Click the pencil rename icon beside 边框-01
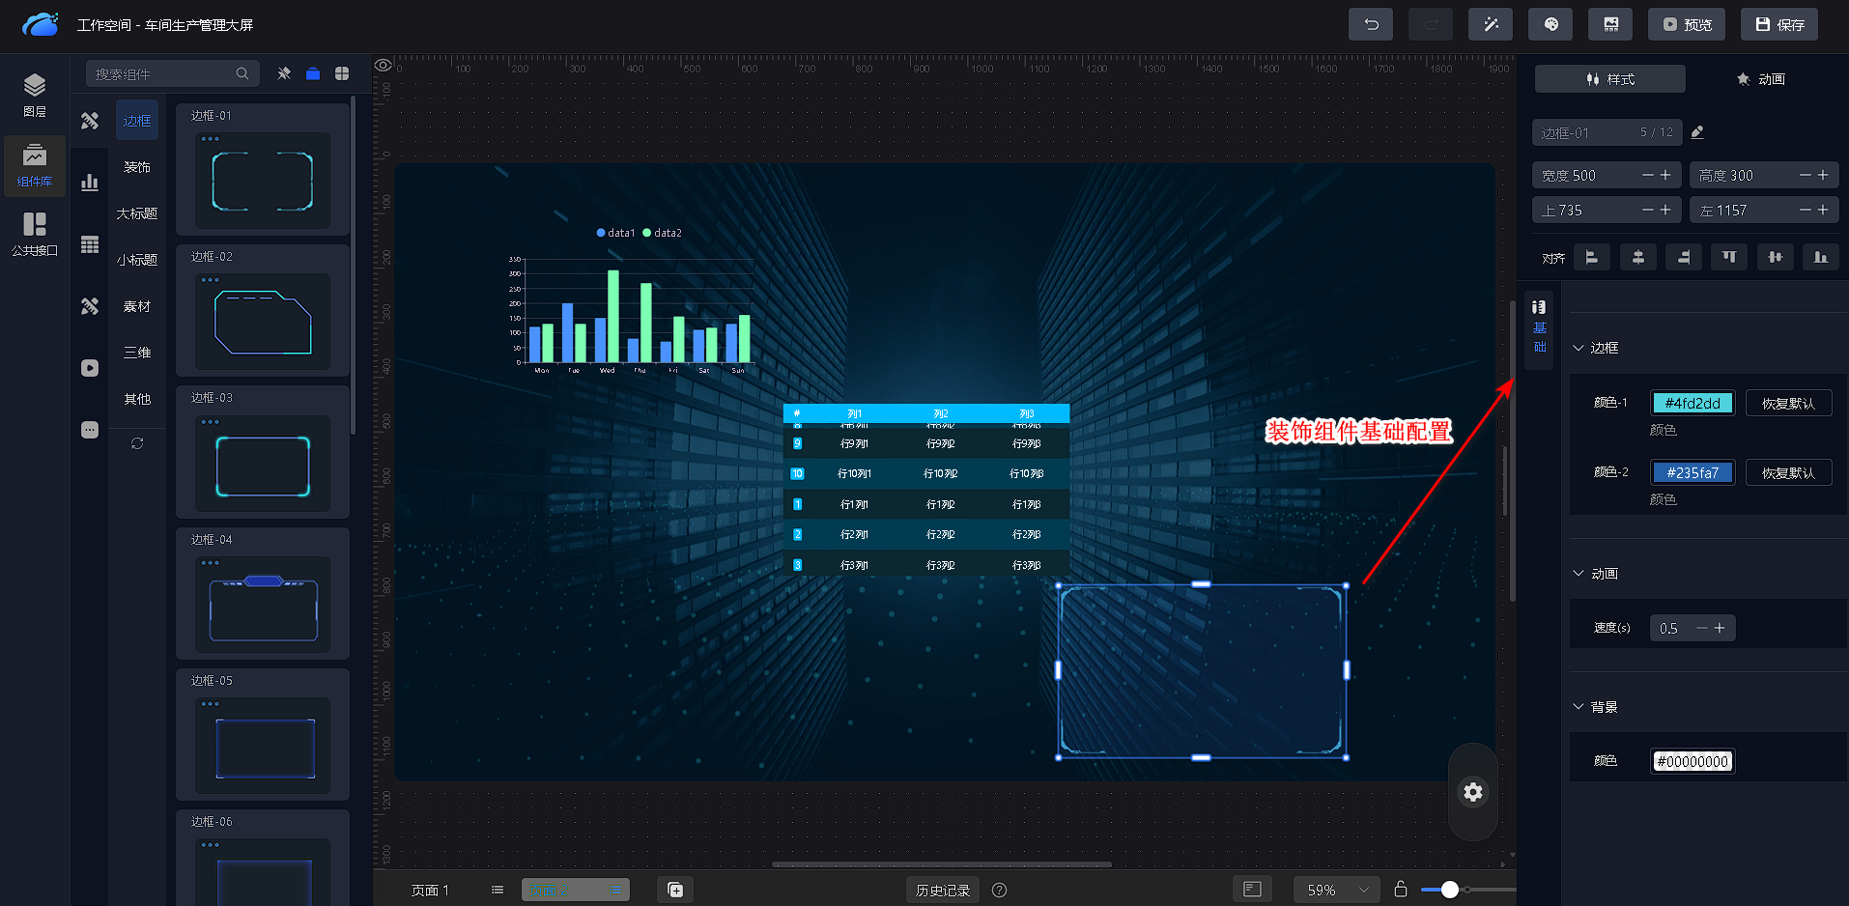The image size is (1849, 906). (x=1697, y=132)
